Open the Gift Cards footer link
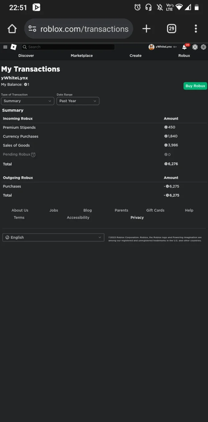Viewport: 208px width, 422px height. 155,210
